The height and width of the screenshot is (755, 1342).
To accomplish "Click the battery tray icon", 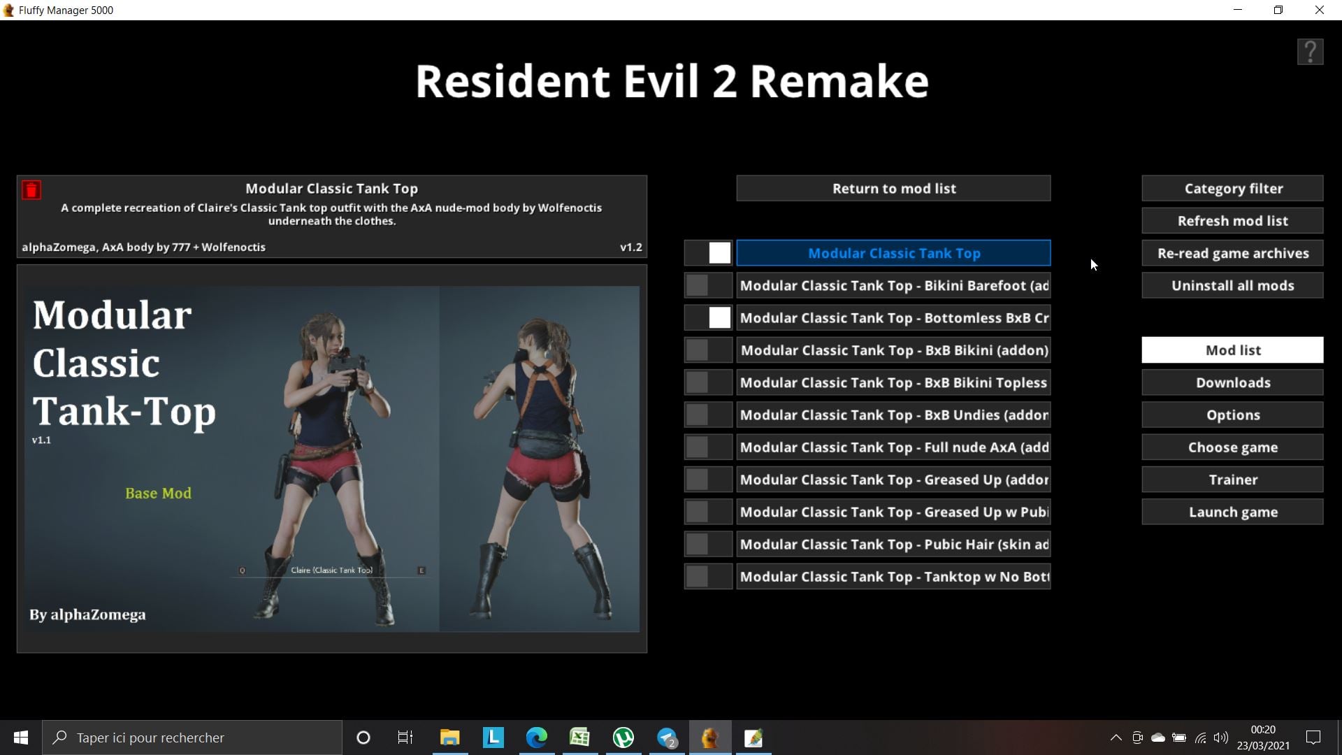I will [1179, 738].
